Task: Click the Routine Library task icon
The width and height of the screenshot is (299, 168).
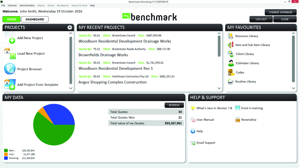Action: pyautogui.click(x=230, y=82)
